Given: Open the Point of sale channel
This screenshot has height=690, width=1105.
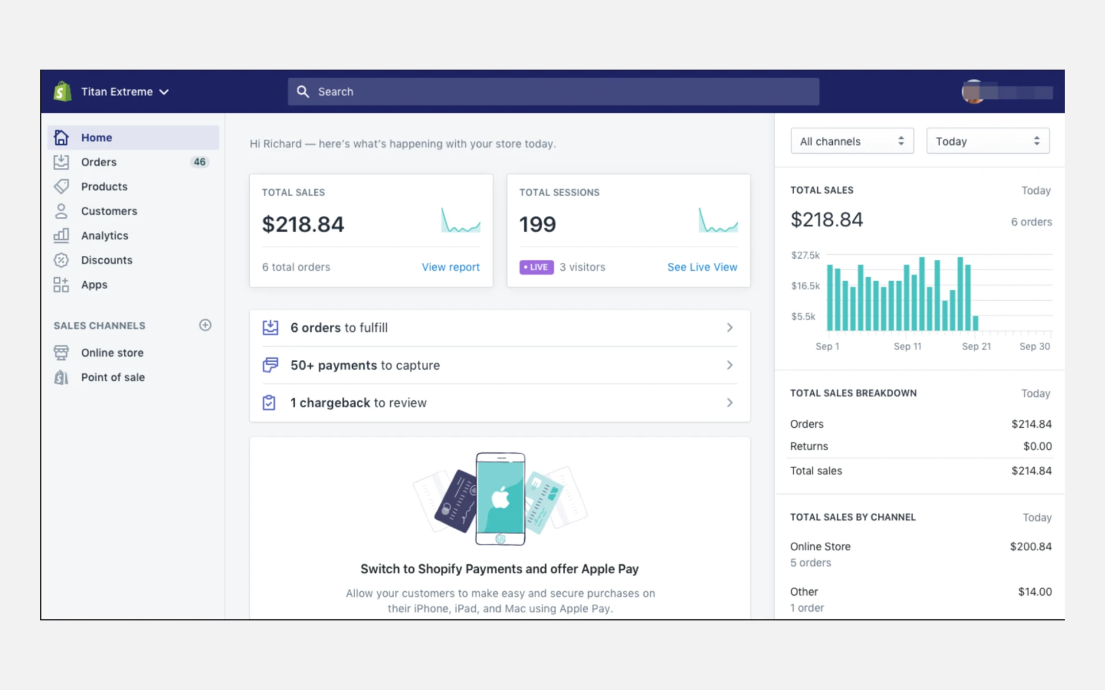Looking at the screenshot, I should coord(112,377).
